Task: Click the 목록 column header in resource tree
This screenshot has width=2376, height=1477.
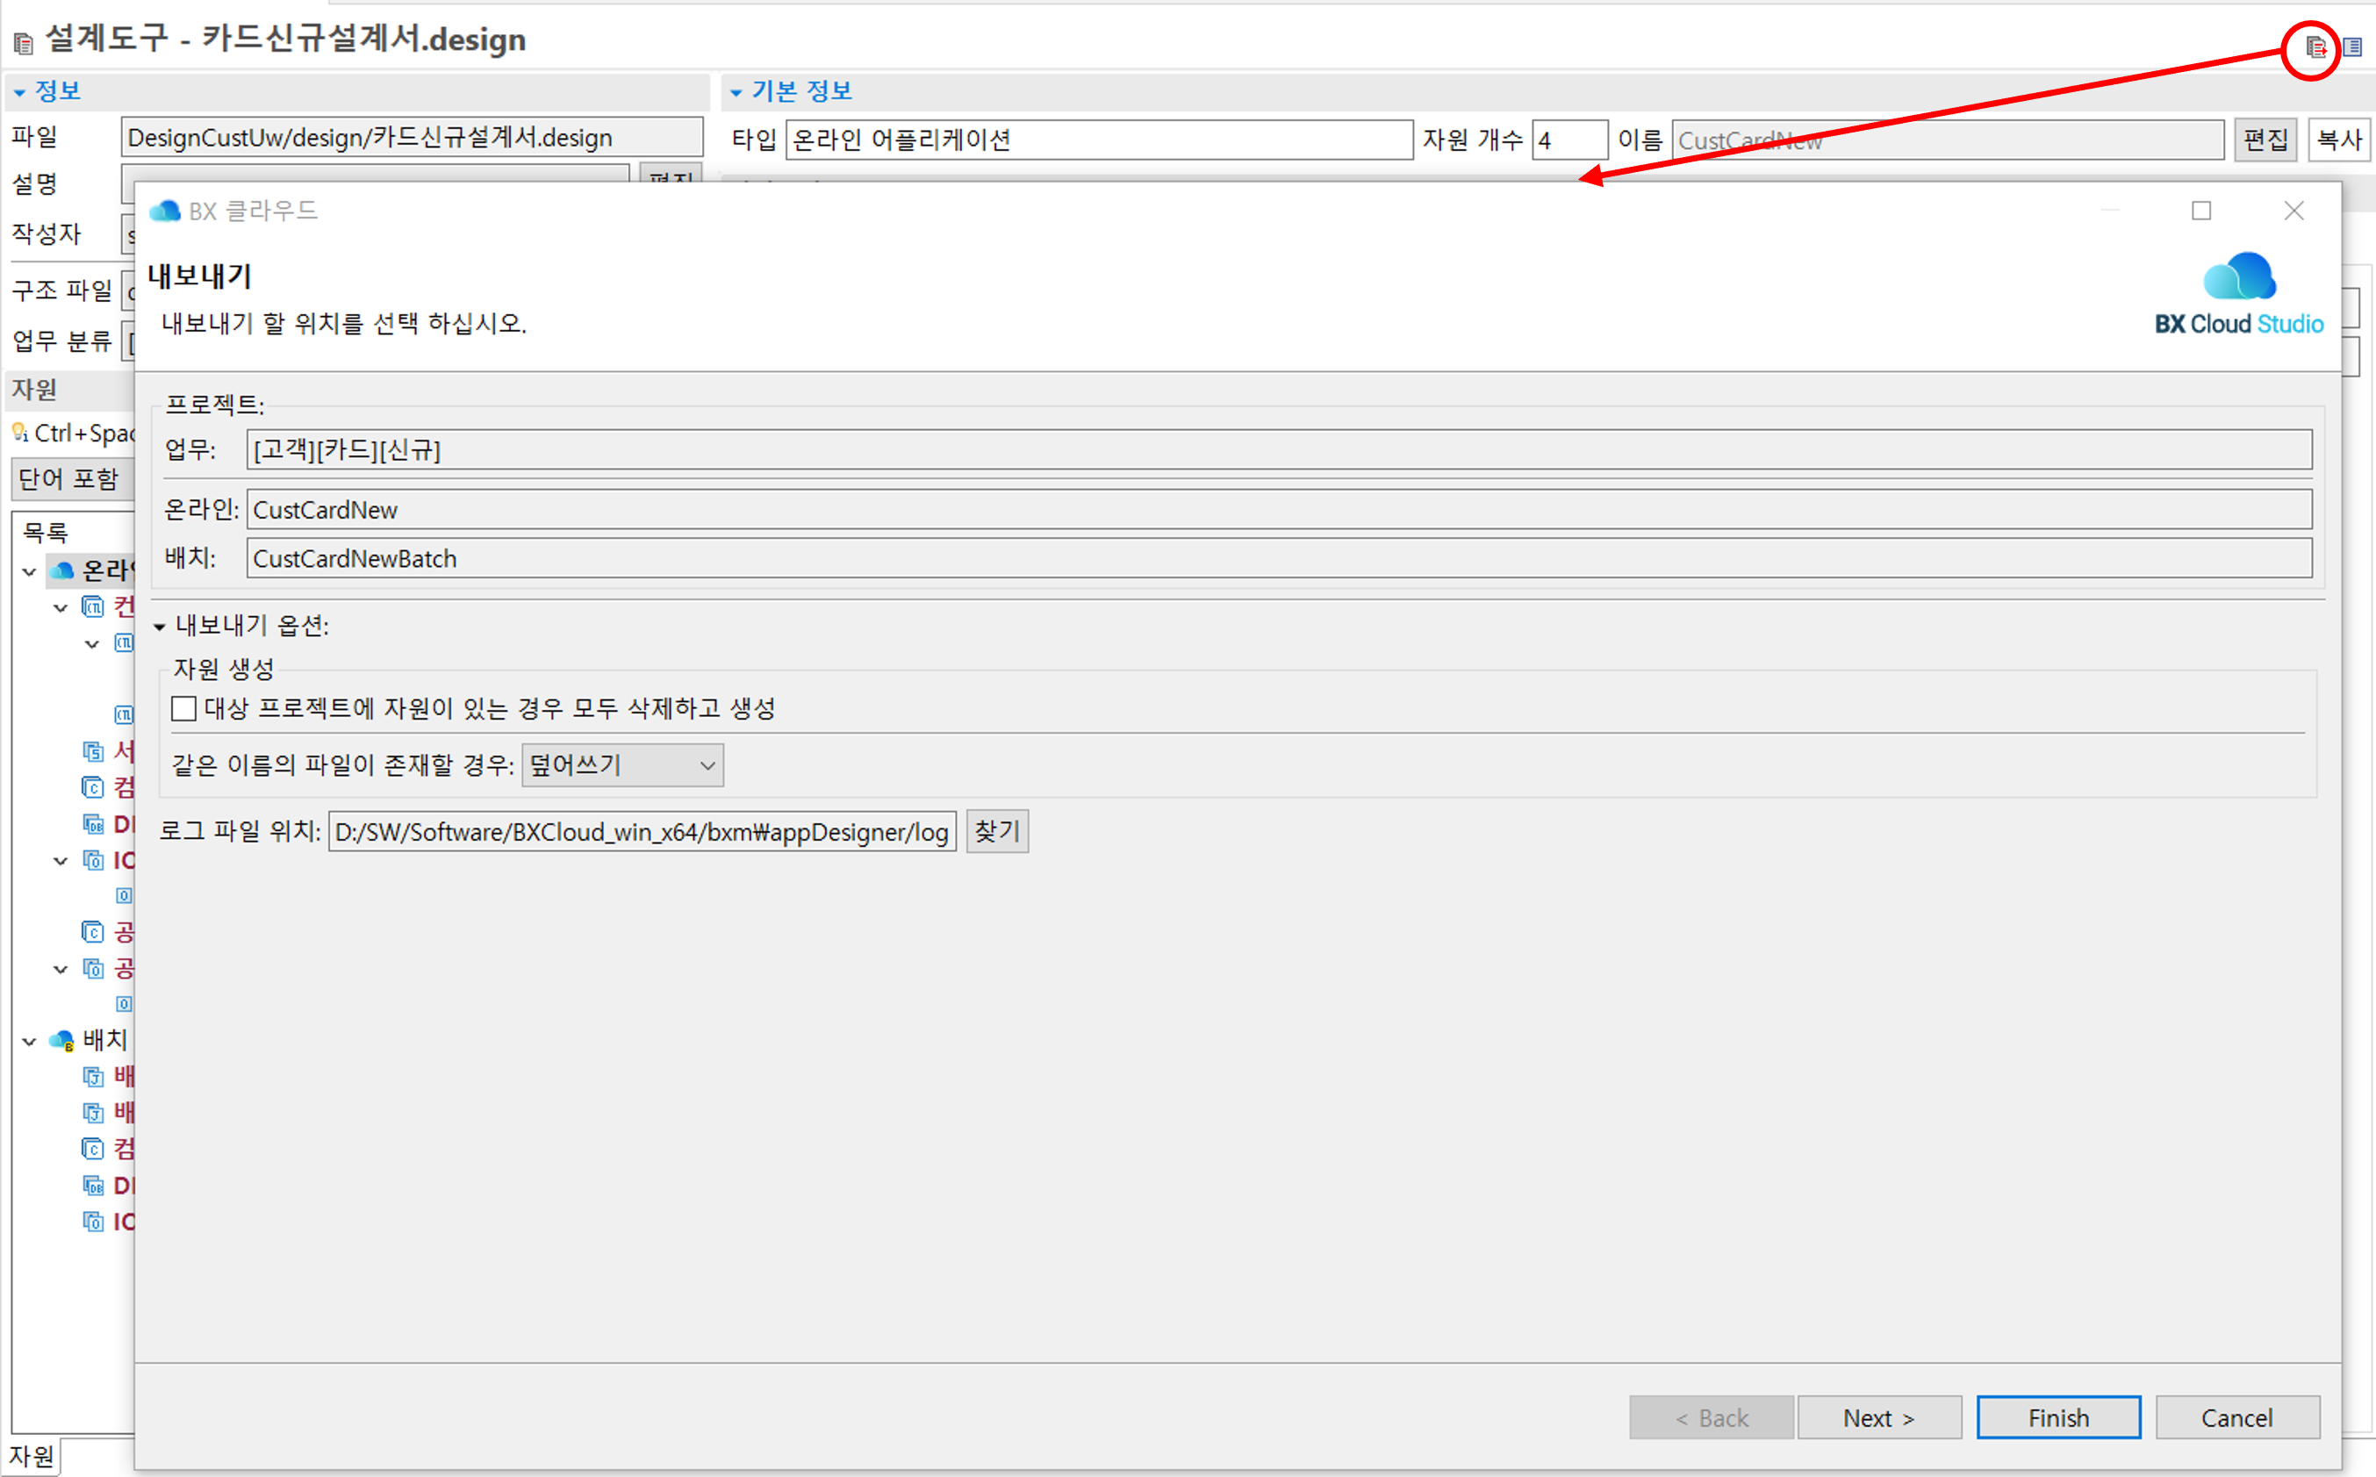Action: [46, 533]
